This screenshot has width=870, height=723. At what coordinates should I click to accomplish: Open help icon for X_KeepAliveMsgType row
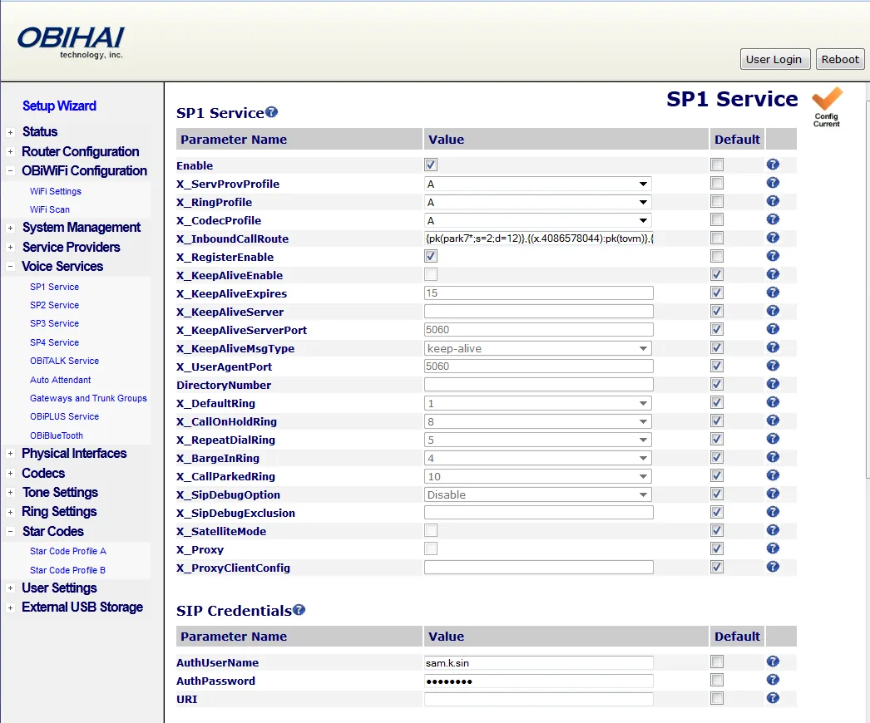[773, 347]
